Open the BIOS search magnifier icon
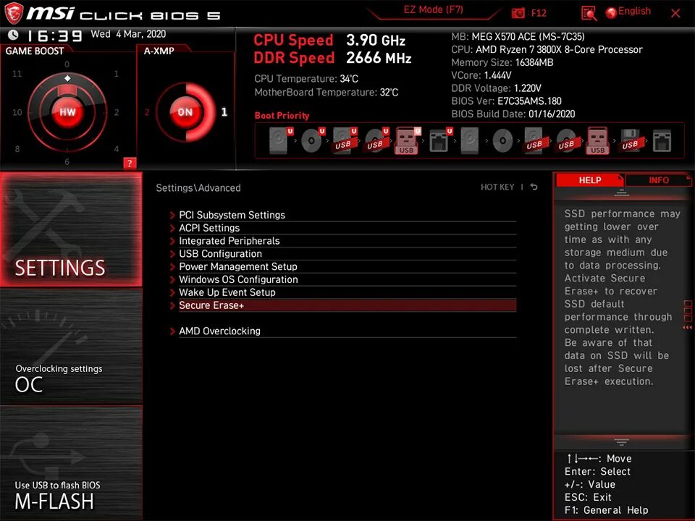 (x=589, y=14)
